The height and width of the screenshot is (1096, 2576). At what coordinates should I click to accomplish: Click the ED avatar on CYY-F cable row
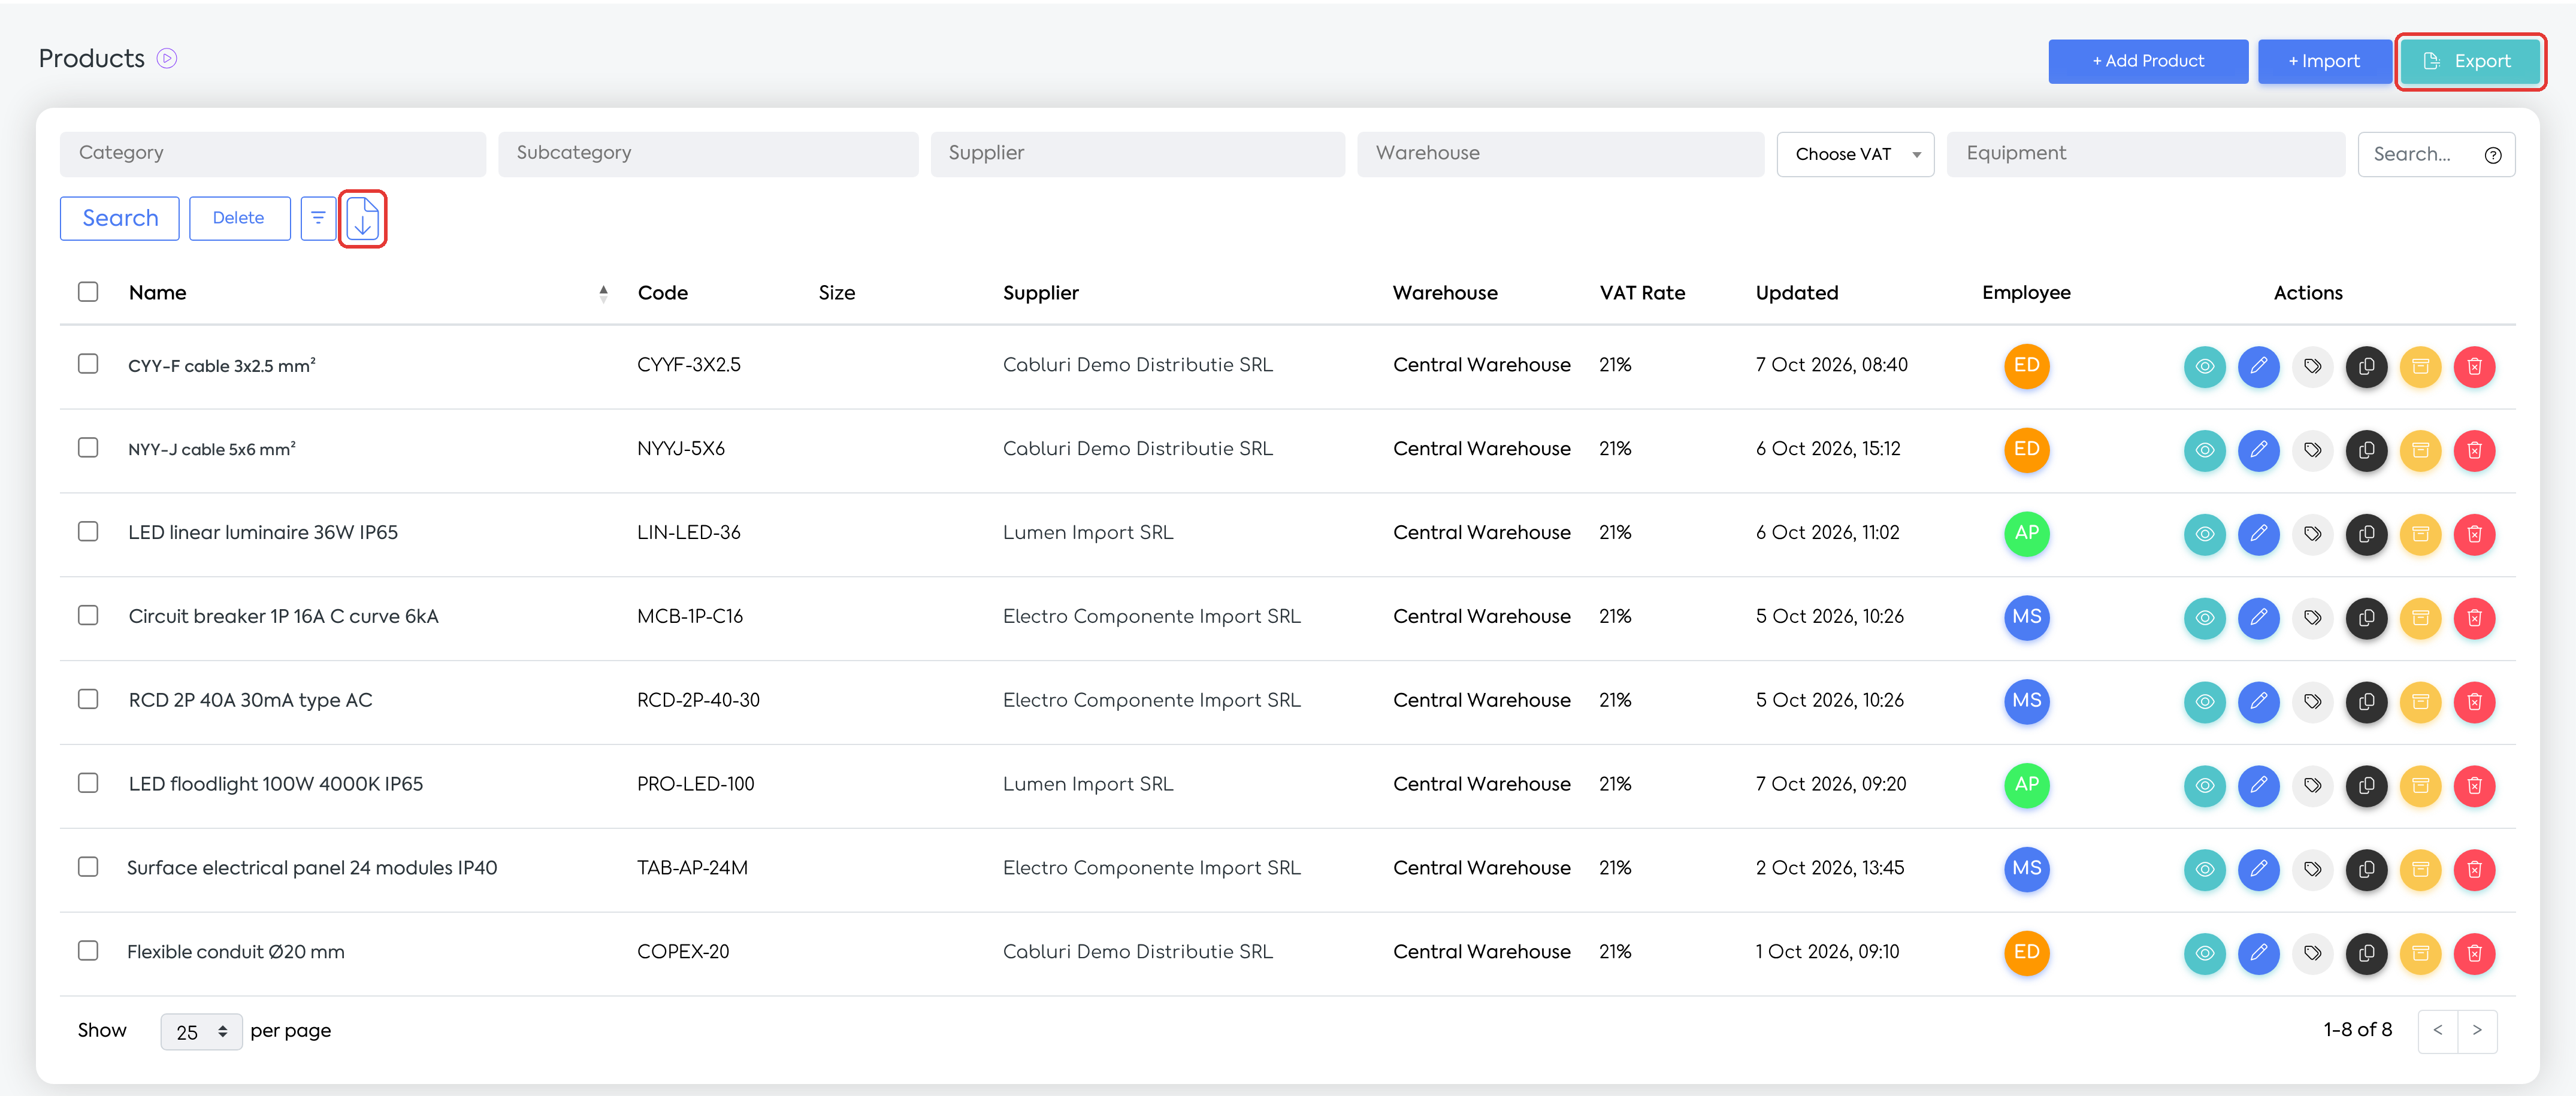2026,366
